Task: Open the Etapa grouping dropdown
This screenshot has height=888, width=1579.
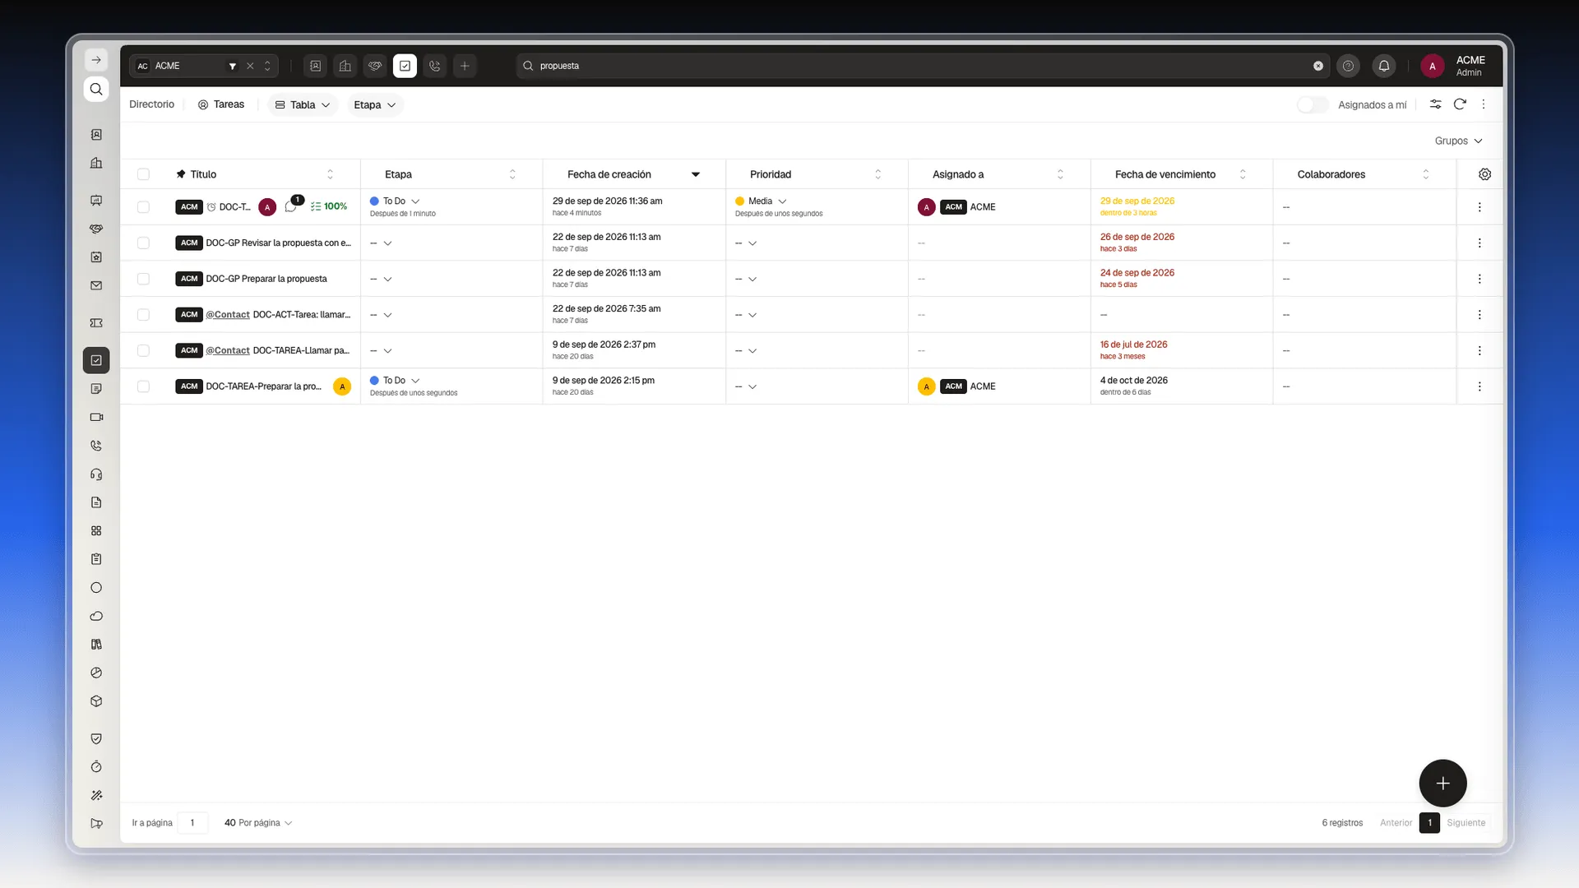Action: tap(374, 104)
